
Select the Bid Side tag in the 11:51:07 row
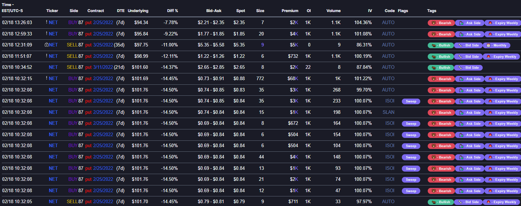pyautogui.click(x=468, y=56)
